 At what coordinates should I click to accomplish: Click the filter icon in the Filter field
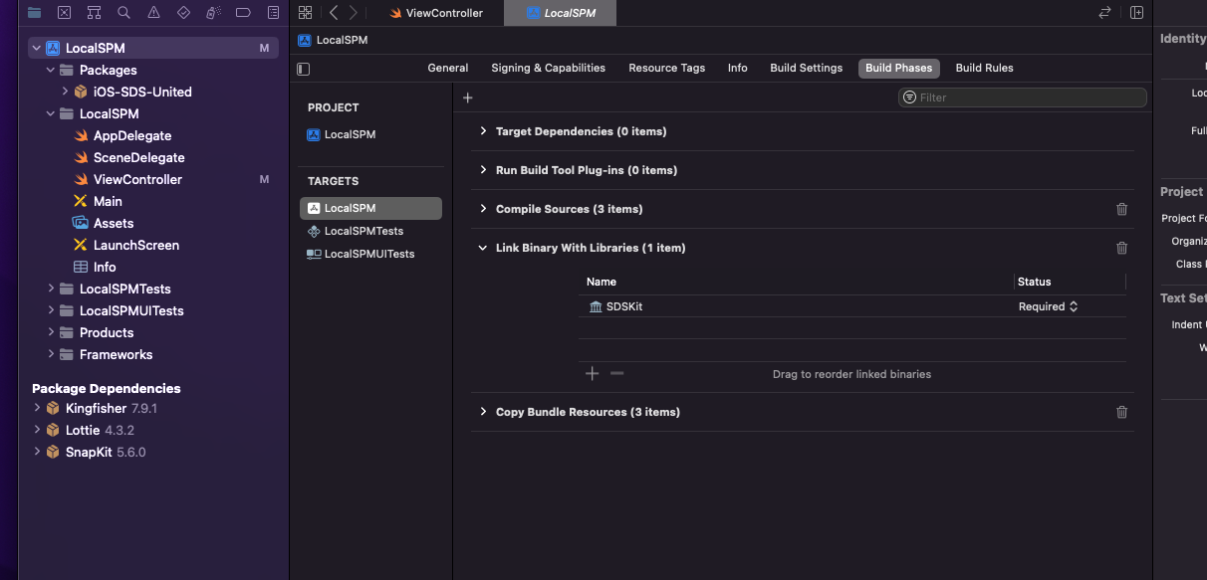(x=909, y=97)
